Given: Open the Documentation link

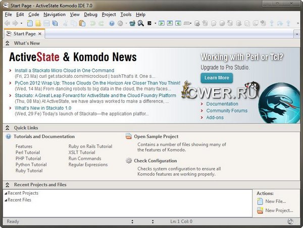Looking at the screenshot, I should point(222,104).
